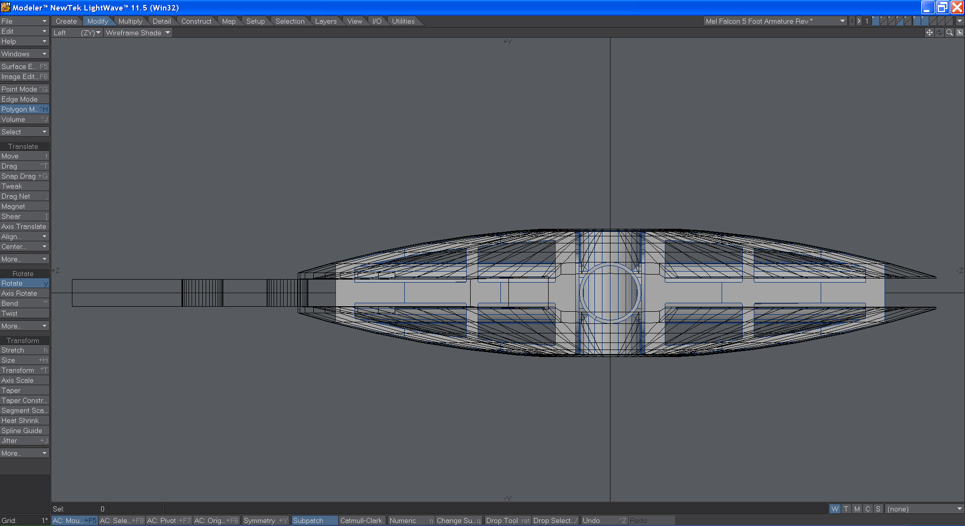965x526 pixels.
Task: Toggle Color map mode C button
Action: (x=867, y=509)
